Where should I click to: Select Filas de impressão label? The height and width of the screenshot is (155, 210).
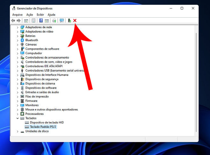(37, 96)
